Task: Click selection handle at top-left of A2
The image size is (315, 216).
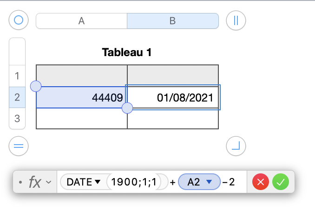Action: tap(36, 86)
